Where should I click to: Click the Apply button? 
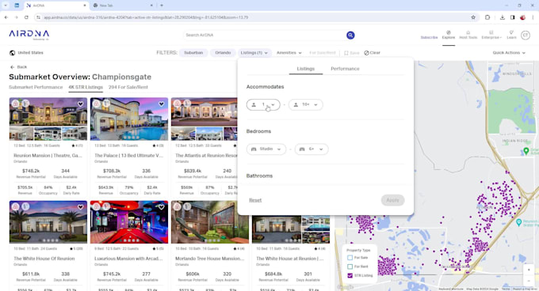(x=392, y=200)
